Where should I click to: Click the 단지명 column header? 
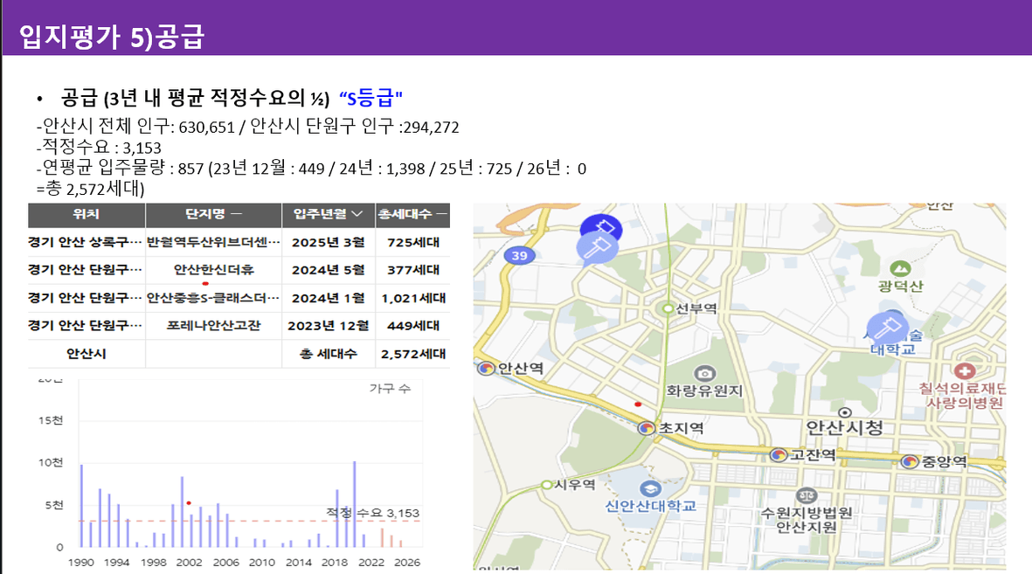coord(213,214)
